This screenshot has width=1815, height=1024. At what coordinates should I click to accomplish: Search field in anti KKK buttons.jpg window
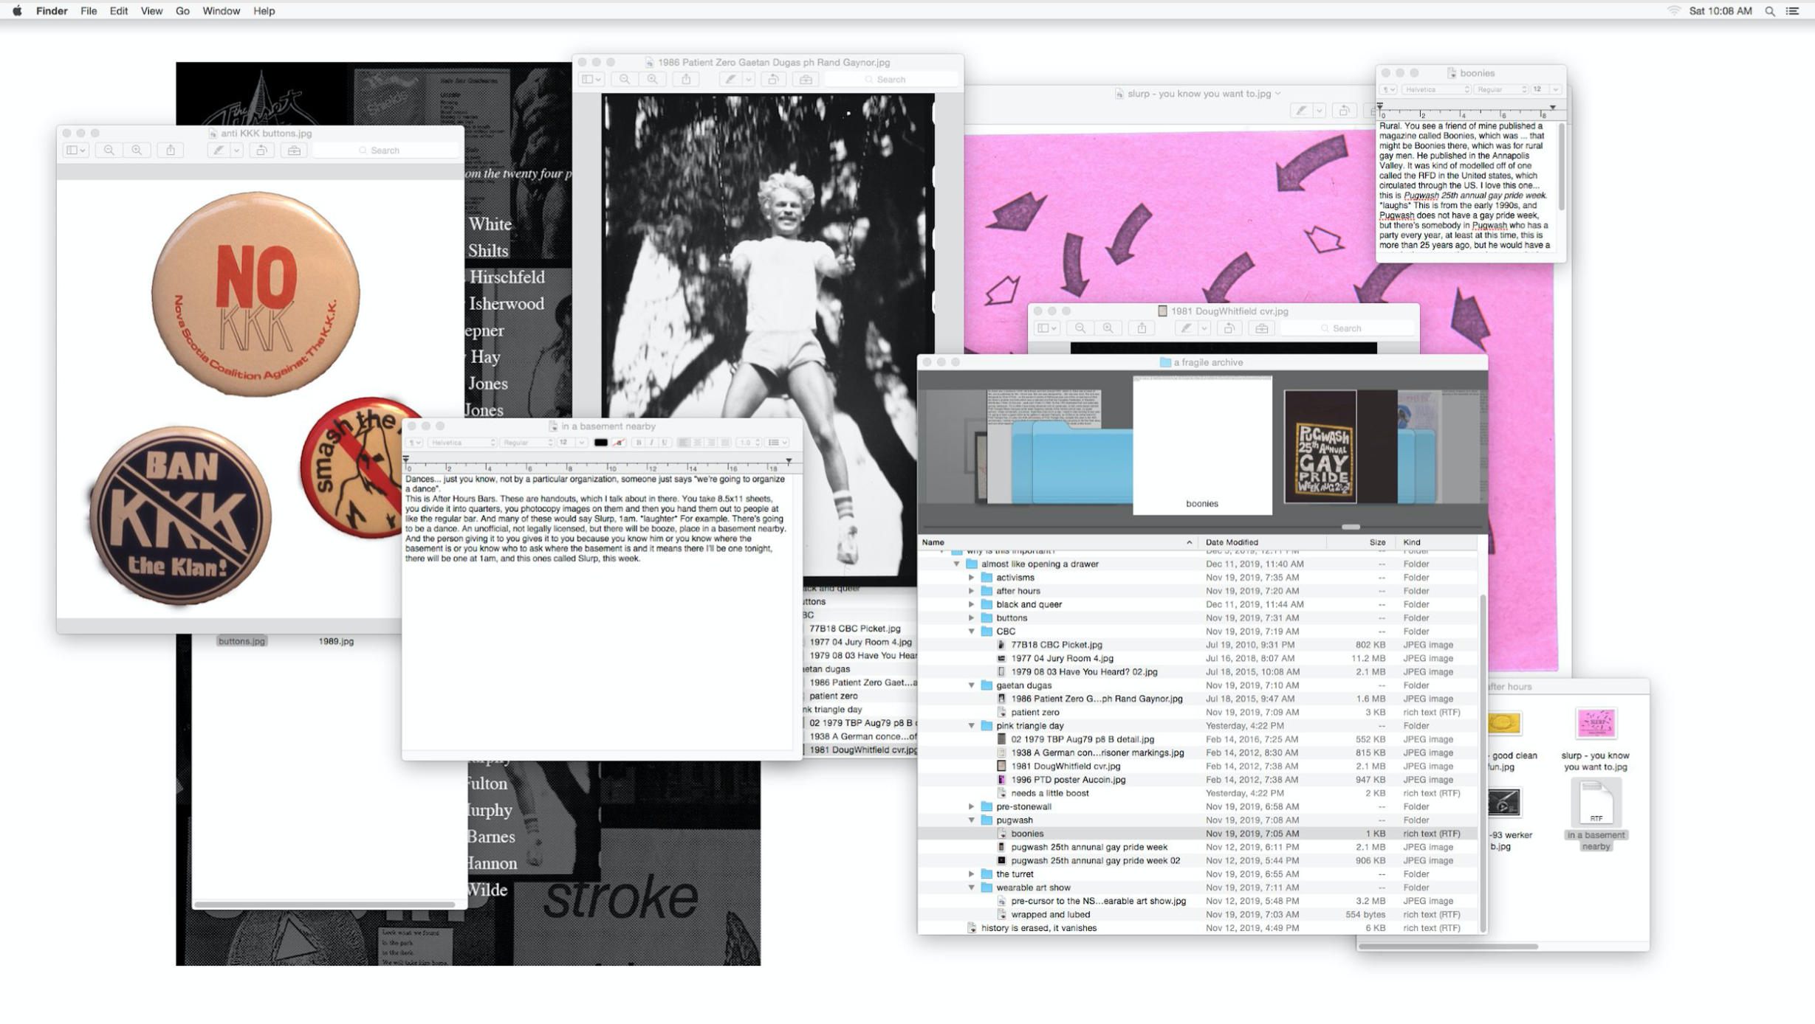pos(385,150)
